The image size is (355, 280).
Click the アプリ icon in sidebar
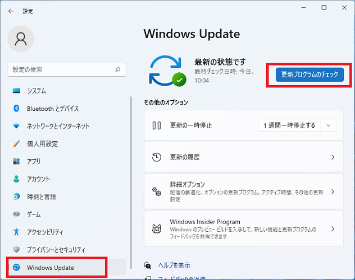16,161
